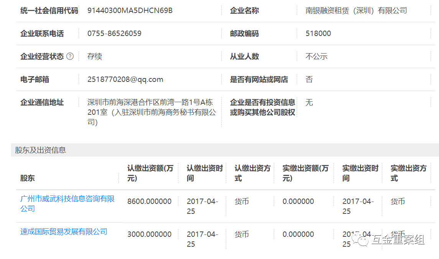Select the company mailing address text
This screenshot has width=439, height=259.
coord(151,112)
